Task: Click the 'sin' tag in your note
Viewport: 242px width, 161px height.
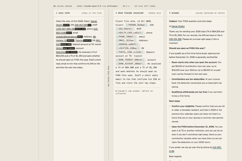Action: [89, 25]
